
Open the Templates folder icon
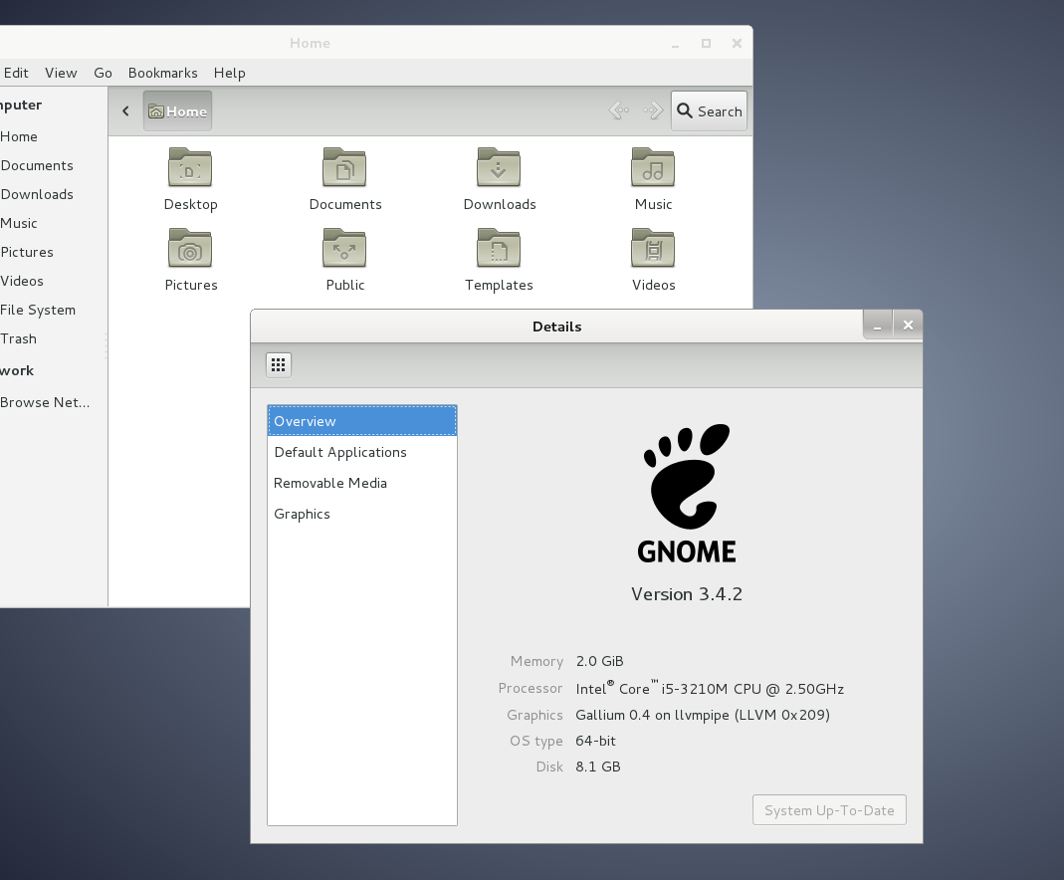[x=499, y=248]
